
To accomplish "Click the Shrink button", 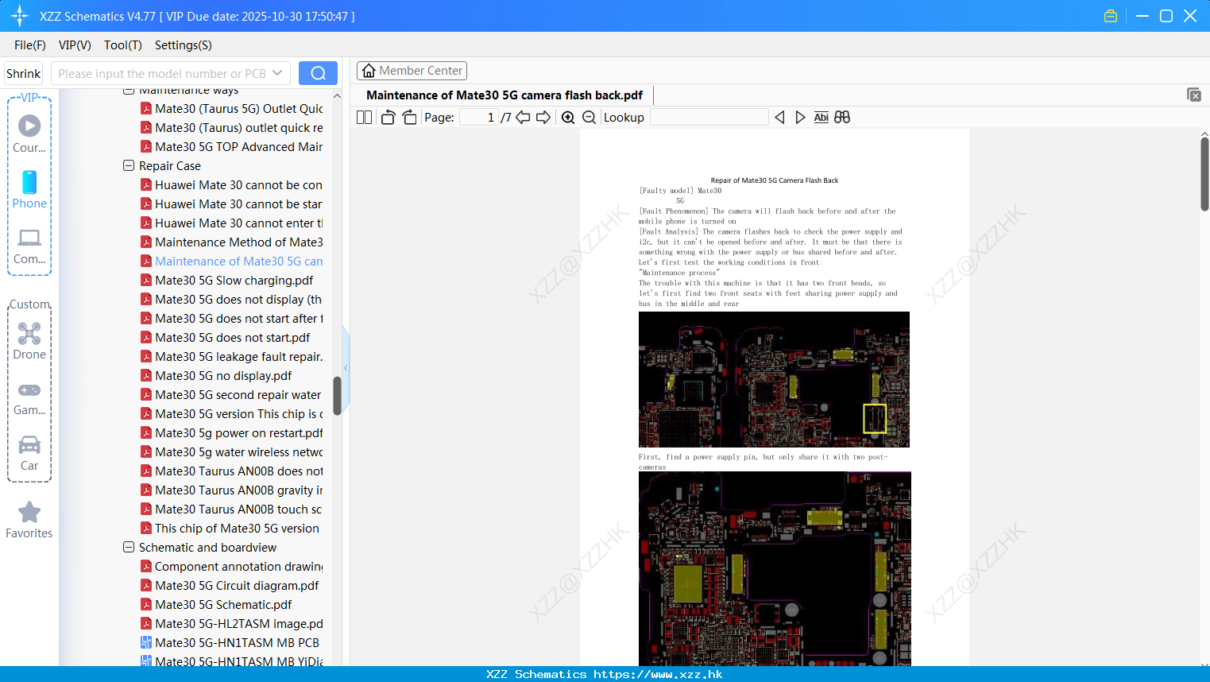I will click(x=23, y=73).
